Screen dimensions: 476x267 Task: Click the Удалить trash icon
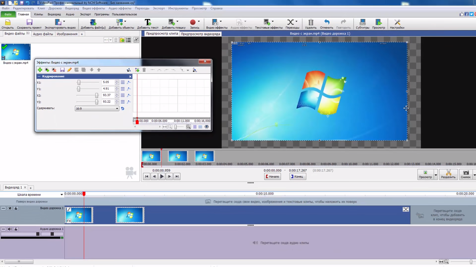pos(311,23)
